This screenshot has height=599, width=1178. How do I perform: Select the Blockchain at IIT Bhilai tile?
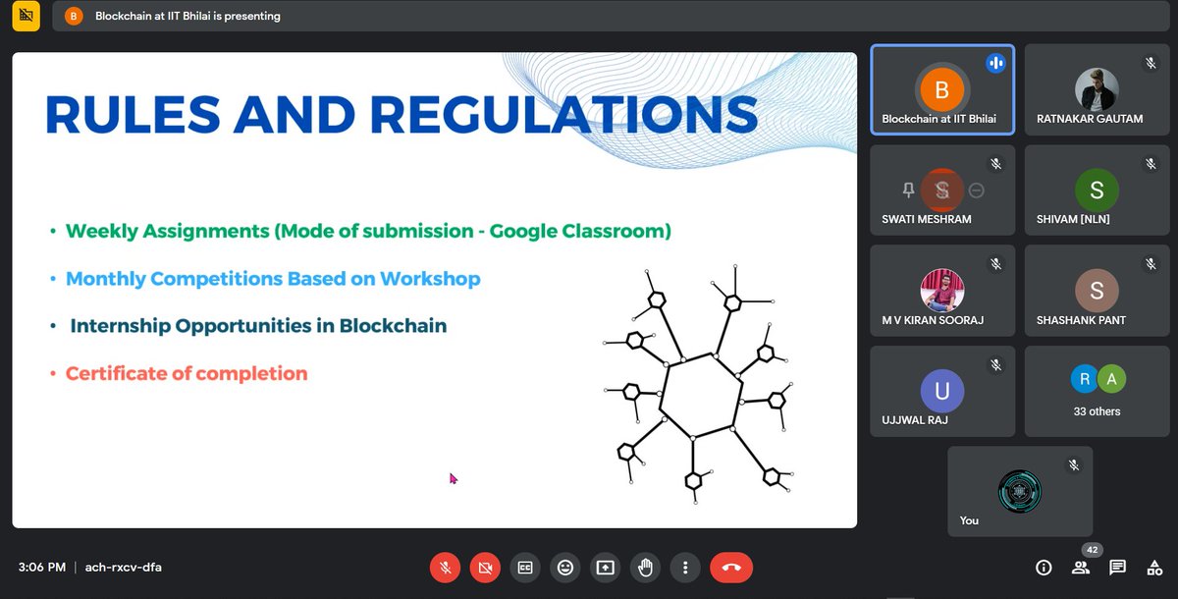pos(942,89)
